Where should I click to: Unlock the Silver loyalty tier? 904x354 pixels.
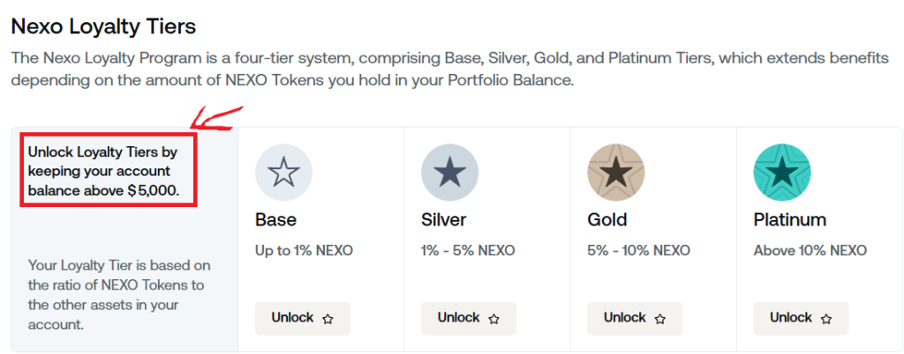click(469, 319)
